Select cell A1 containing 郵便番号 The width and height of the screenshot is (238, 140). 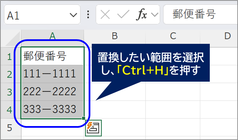[52, 56]
